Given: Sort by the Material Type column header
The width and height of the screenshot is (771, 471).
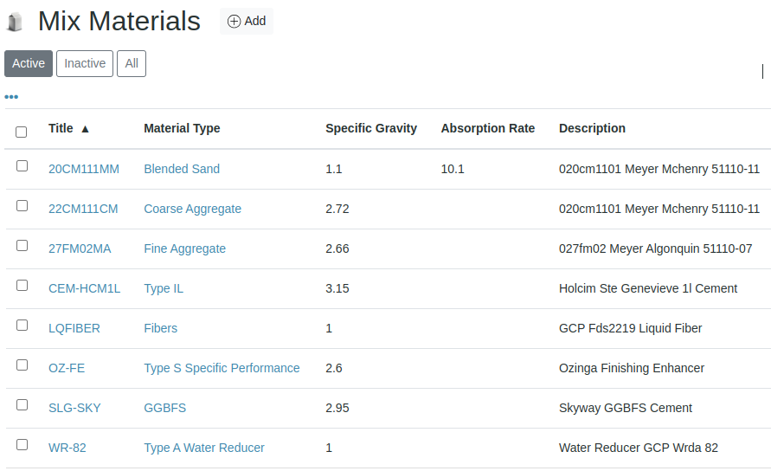Looking at the screenshot, I should [x=182, y=128].
